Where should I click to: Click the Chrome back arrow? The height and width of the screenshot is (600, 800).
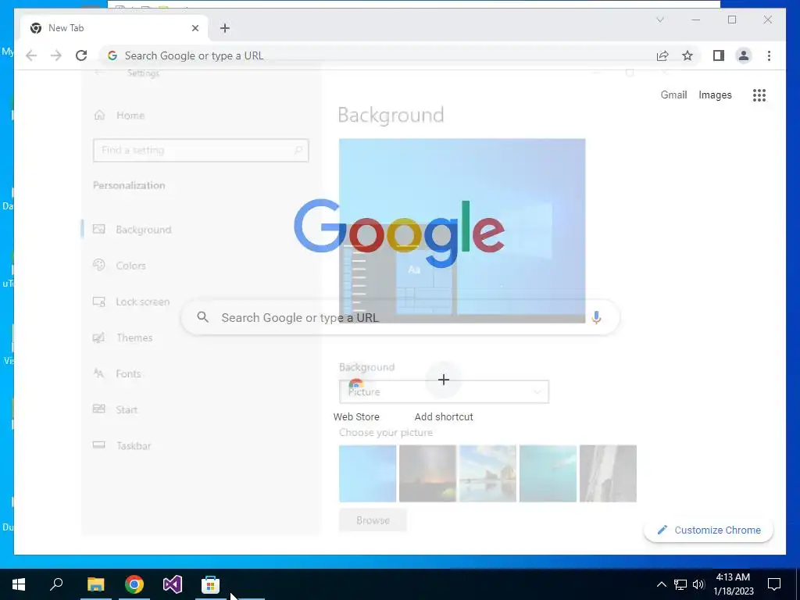tap(31, 55)
